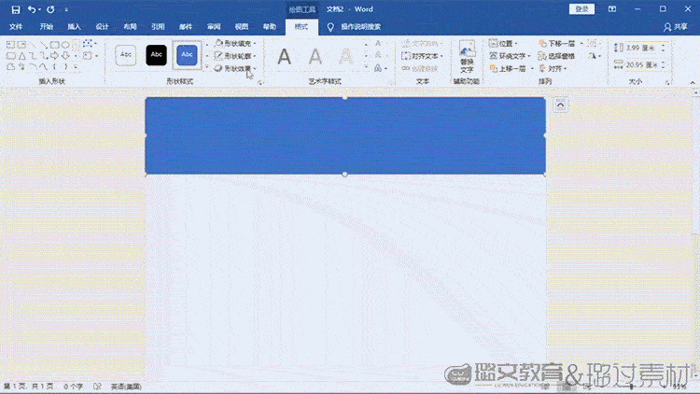Apply the blue filled Abc shape style
This screenshot has width=700, height=394.
[x=187, y=55]
